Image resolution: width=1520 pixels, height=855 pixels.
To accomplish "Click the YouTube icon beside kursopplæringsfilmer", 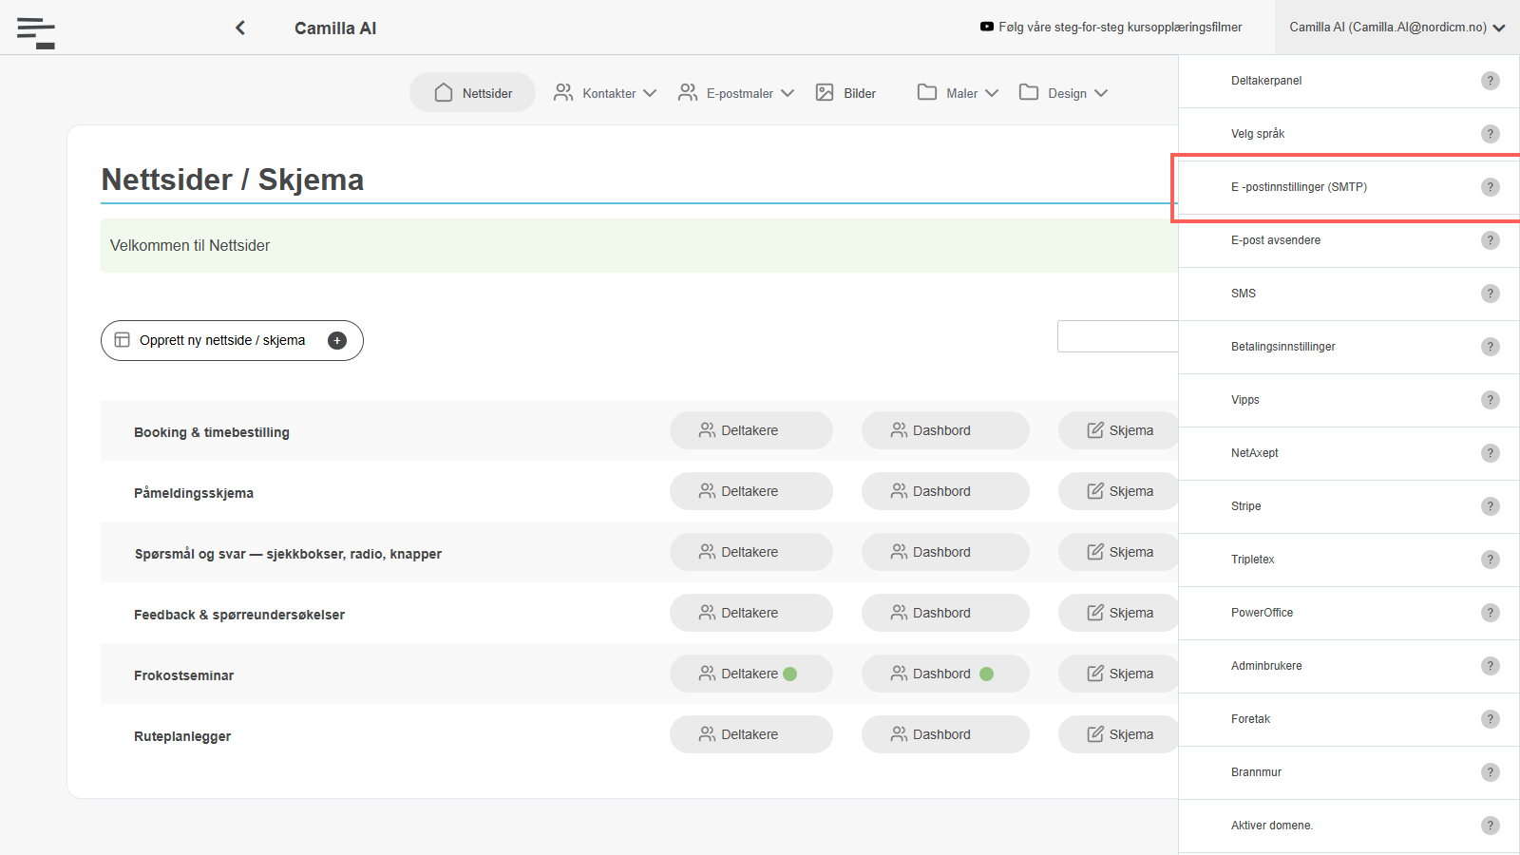I will [987, 27].
